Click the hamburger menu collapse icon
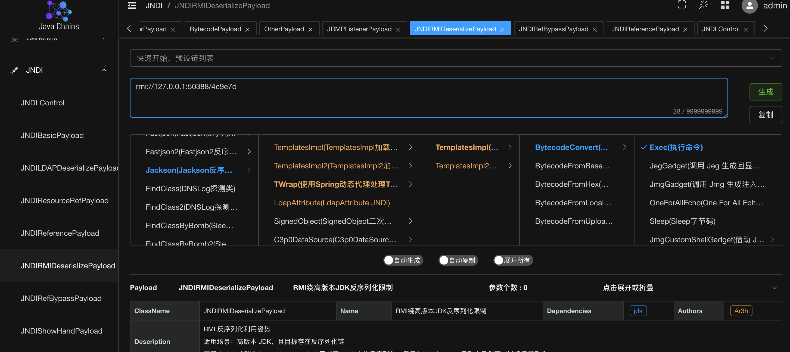Viewport: 790px width, 352px height. [132, 5]
